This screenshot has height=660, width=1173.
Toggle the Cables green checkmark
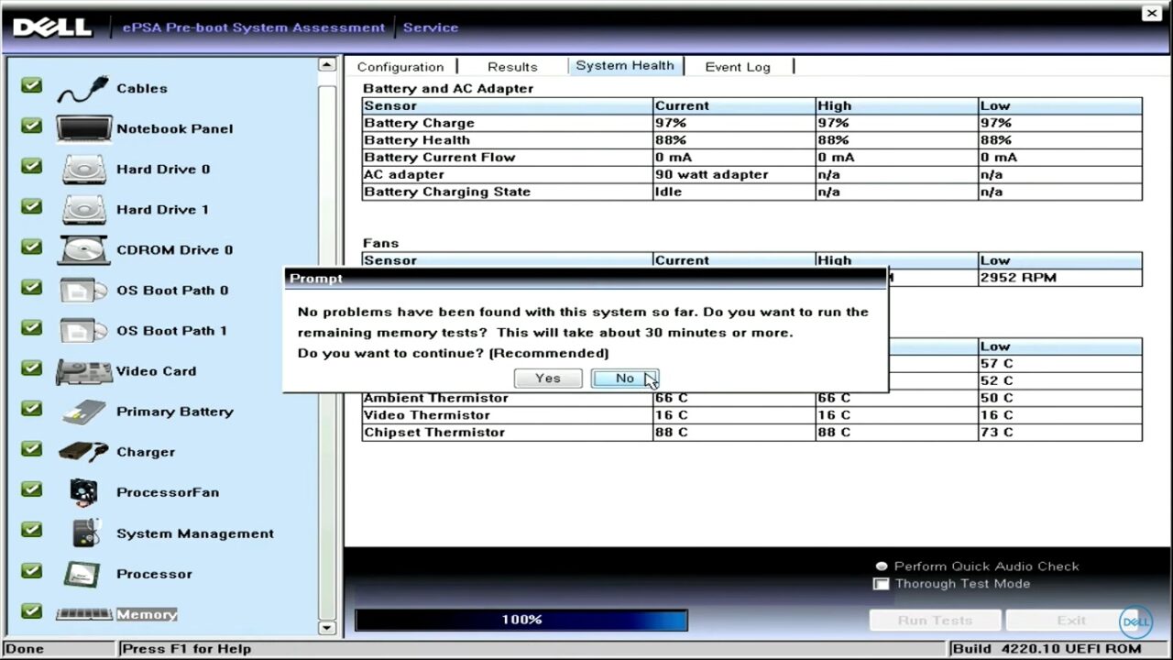tap(32, 85)
